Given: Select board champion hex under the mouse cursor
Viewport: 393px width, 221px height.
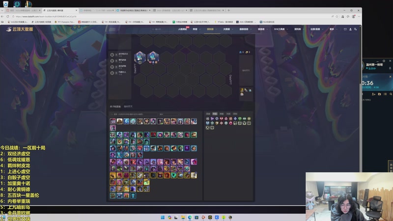Looking at the screenshot, I should point(140,57).
